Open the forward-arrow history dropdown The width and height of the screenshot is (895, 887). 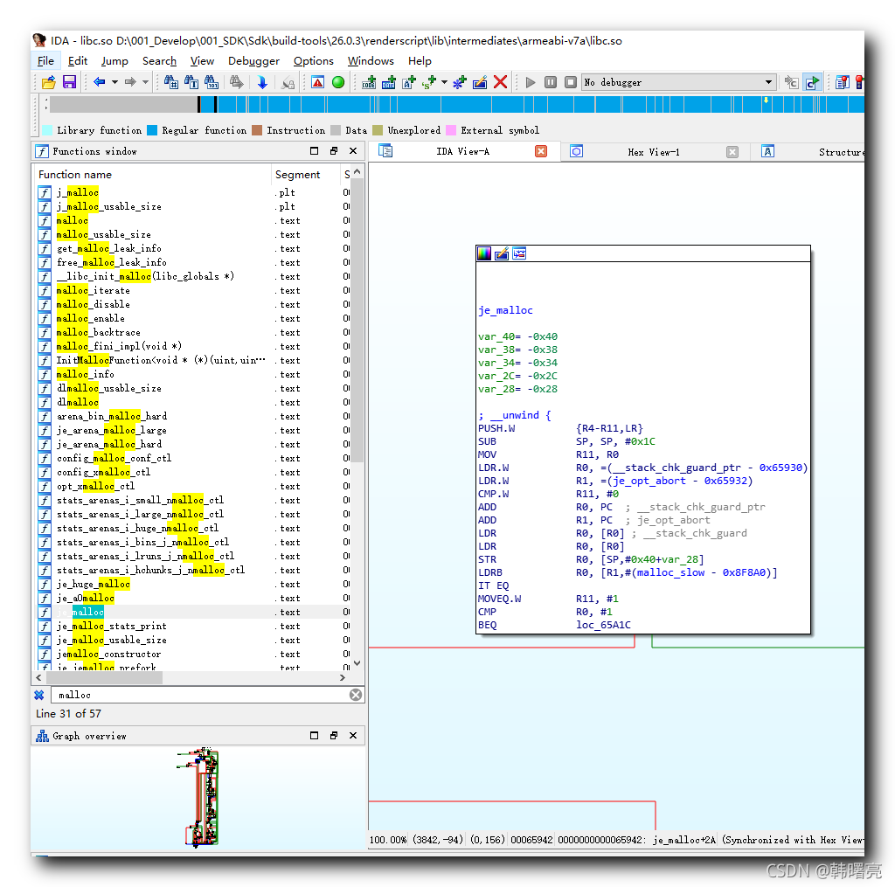click(x=146, y=82)
